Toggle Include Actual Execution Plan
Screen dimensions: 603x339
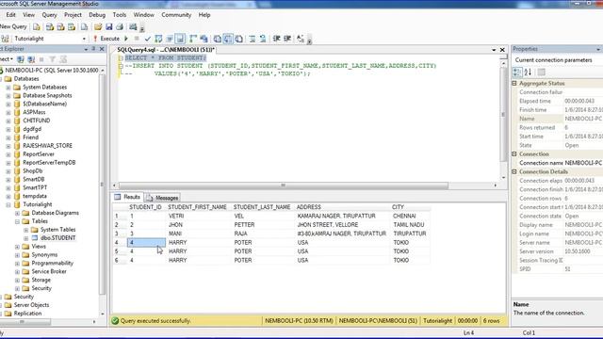point(193,39)
